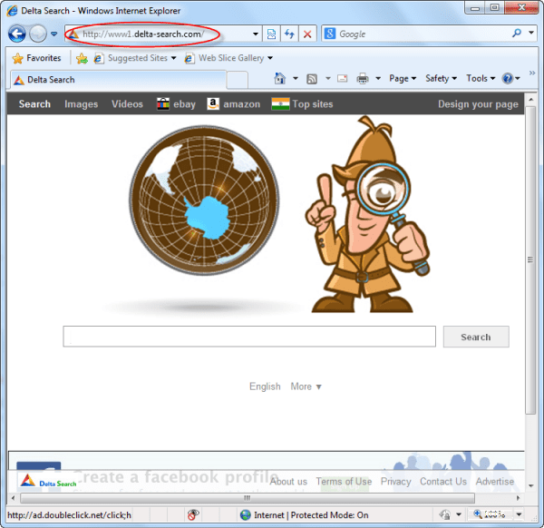This screenshot has height=528, width=544.
Task: Click the scroll right arrow
Action: pyautogui.click(x=518, y=498)
